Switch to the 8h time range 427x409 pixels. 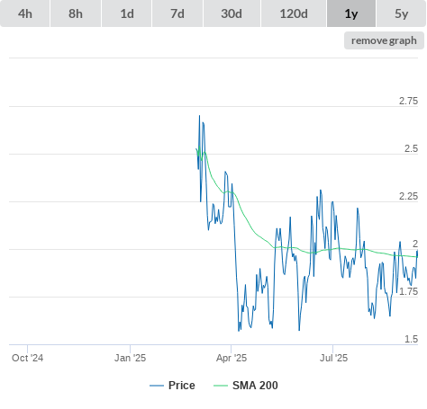point(76,13)
